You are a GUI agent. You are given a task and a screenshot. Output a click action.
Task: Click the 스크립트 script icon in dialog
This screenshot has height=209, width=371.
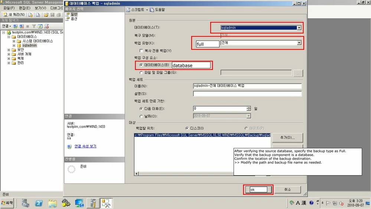click(x=128, y=10)
